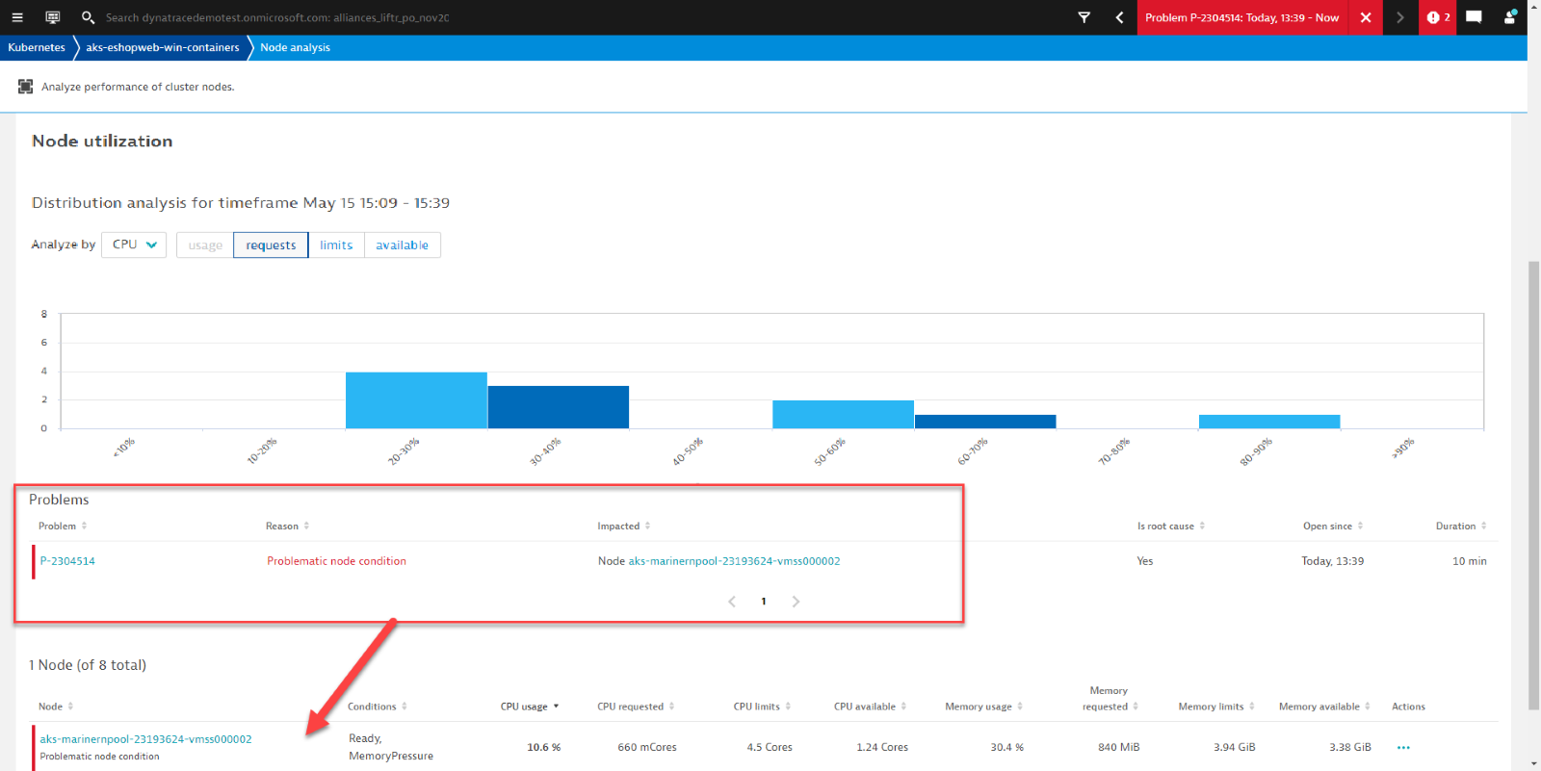Open problem P-2304514 link
1541x771 pixels.
click(x=67, y=561)
